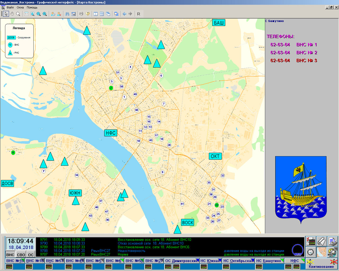
Task: Open the gauge instrument icon
Action: (311, 252)
